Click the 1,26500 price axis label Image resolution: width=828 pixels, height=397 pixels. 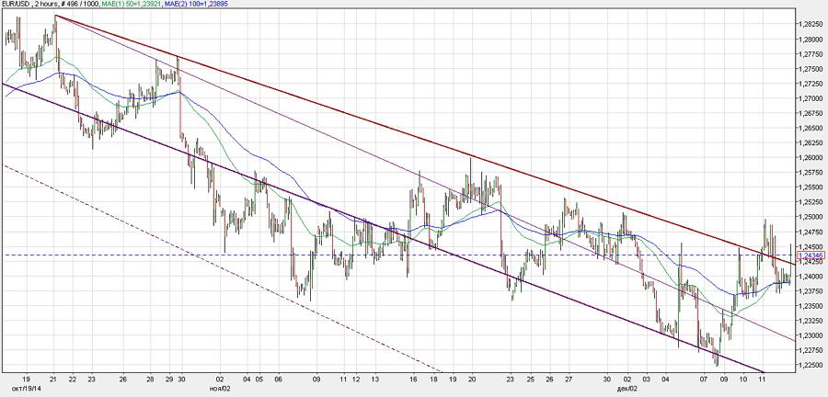click(811, 128)
